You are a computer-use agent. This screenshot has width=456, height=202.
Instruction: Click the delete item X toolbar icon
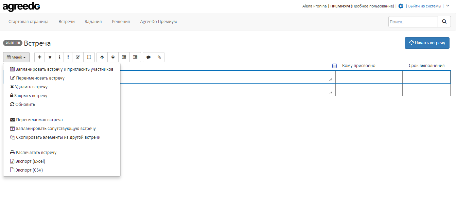(x=50, y=57)
